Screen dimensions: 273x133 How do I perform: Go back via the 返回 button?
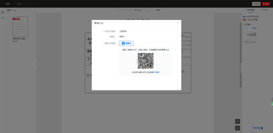(x=7, y=4)
